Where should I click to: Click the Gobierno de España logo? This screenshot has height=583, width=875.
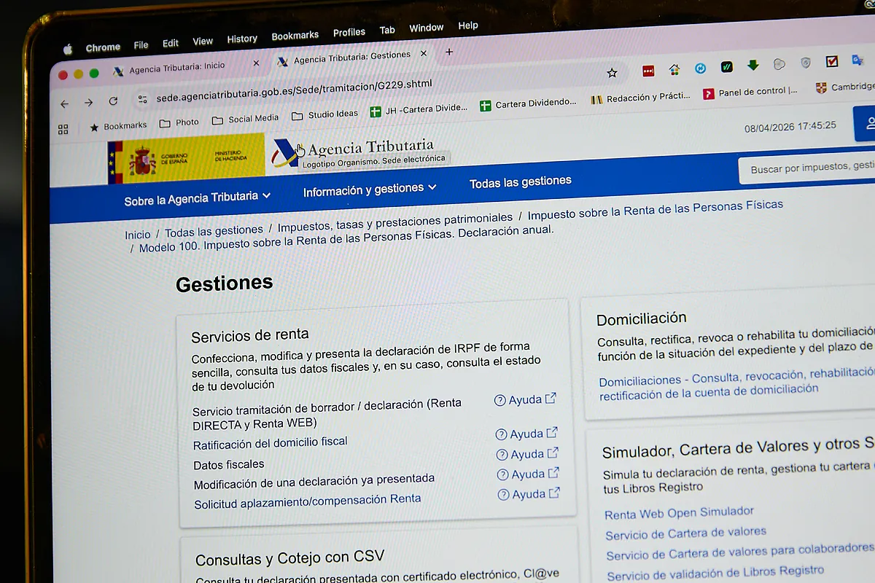(187, 158)
